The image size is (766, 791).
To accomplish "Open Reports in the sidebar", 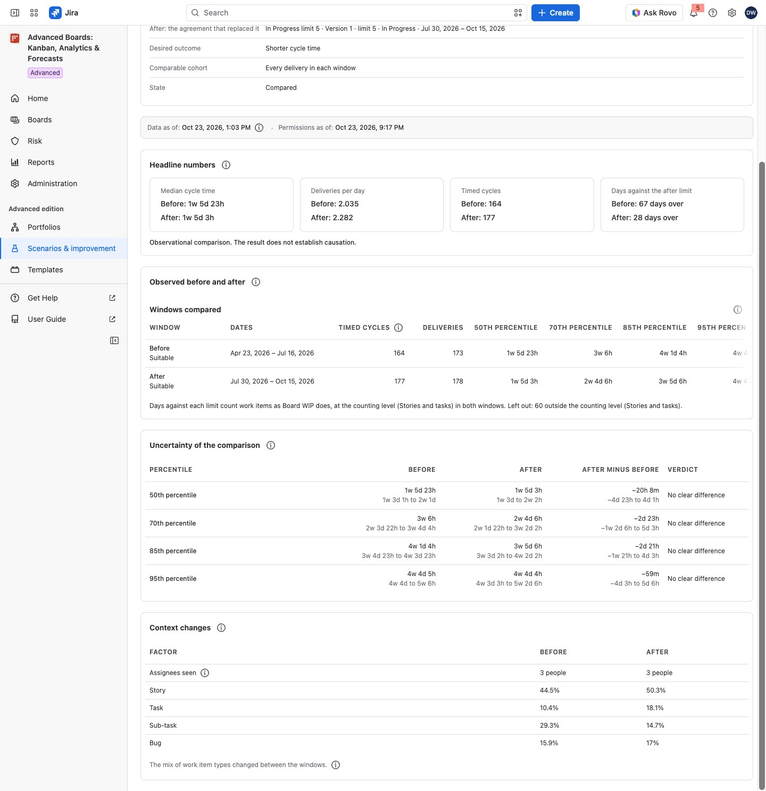I will coord(64,162).
